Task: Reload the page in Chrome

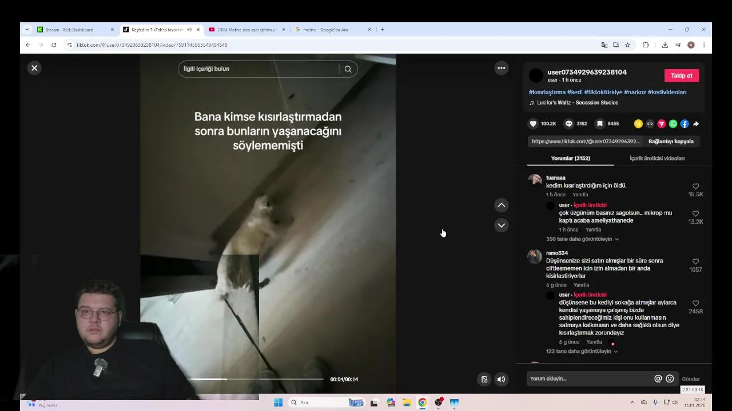Action: 54,45
